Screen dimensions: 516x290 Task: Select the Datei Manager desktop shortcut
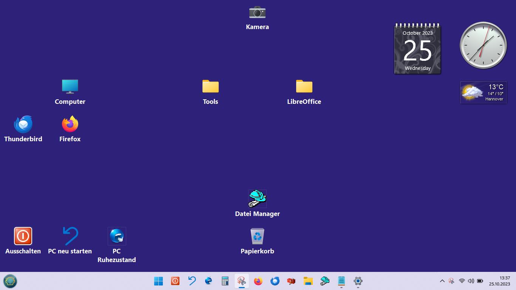click(x=257, y=204)
